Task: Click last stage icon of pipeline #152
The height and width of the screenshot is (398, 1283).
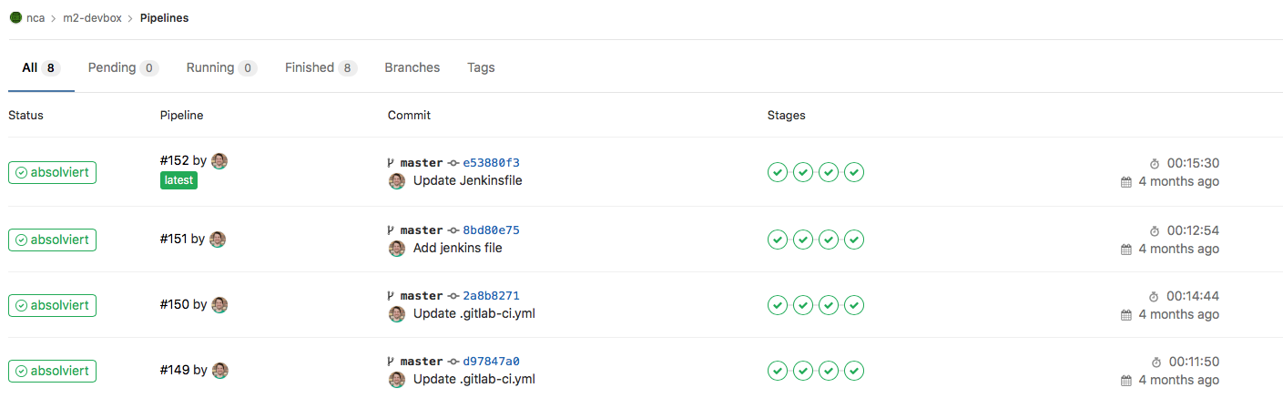Action: coord(853,172)
